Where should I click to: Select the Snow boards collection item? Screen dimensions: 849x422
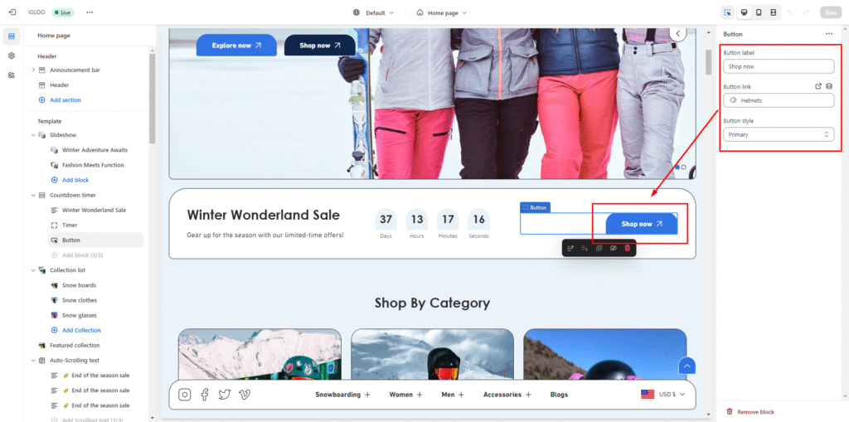(x=79, y=285)
